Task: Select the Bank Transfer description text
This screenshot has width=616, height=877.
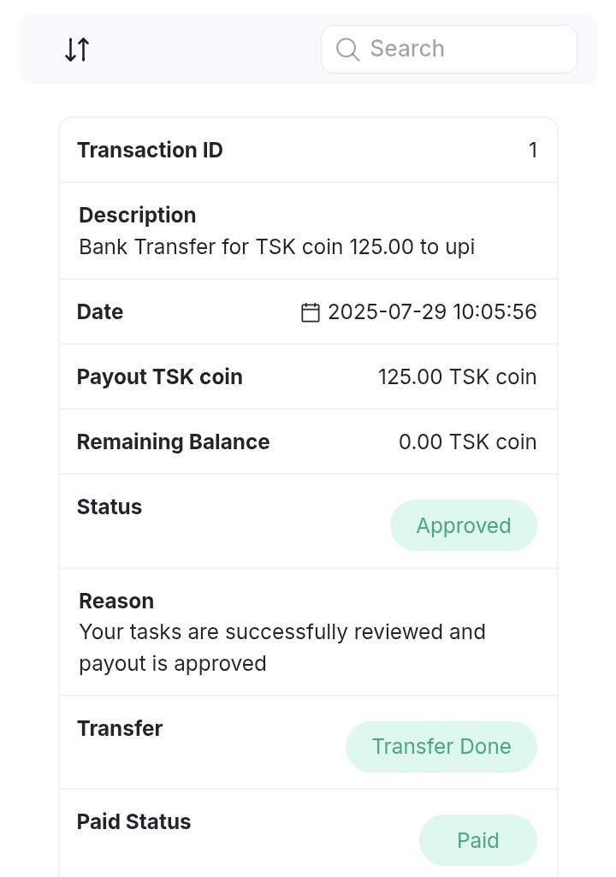Action: click(276, 247)
